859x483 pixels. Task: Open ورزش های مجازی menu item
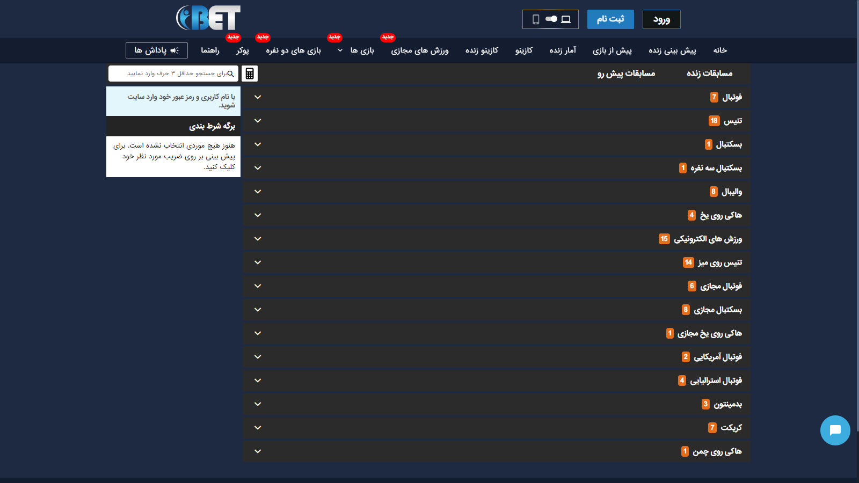(420, 50)
